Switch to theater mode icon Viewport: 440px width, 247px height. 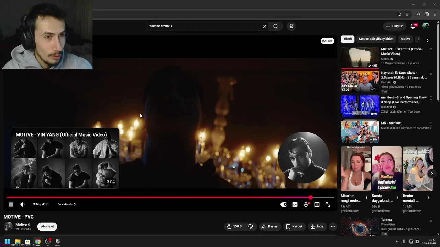(x=317, y=204)
